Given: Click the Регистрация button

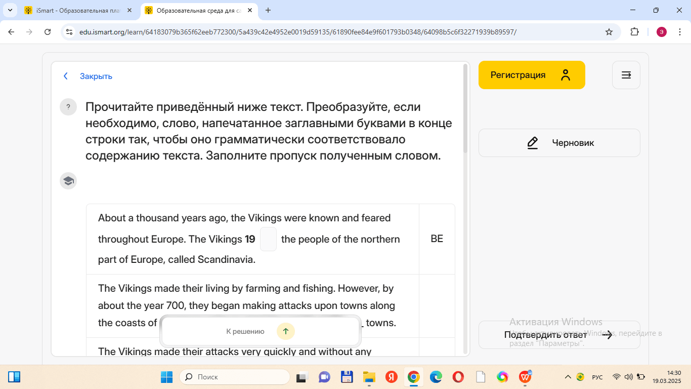Looking at the screenshot, I should click(532, 75).
